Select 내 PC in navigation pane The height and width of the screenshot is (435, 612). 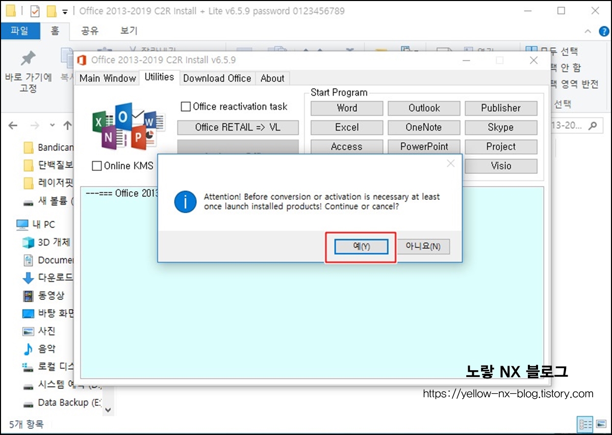point(36,224)
